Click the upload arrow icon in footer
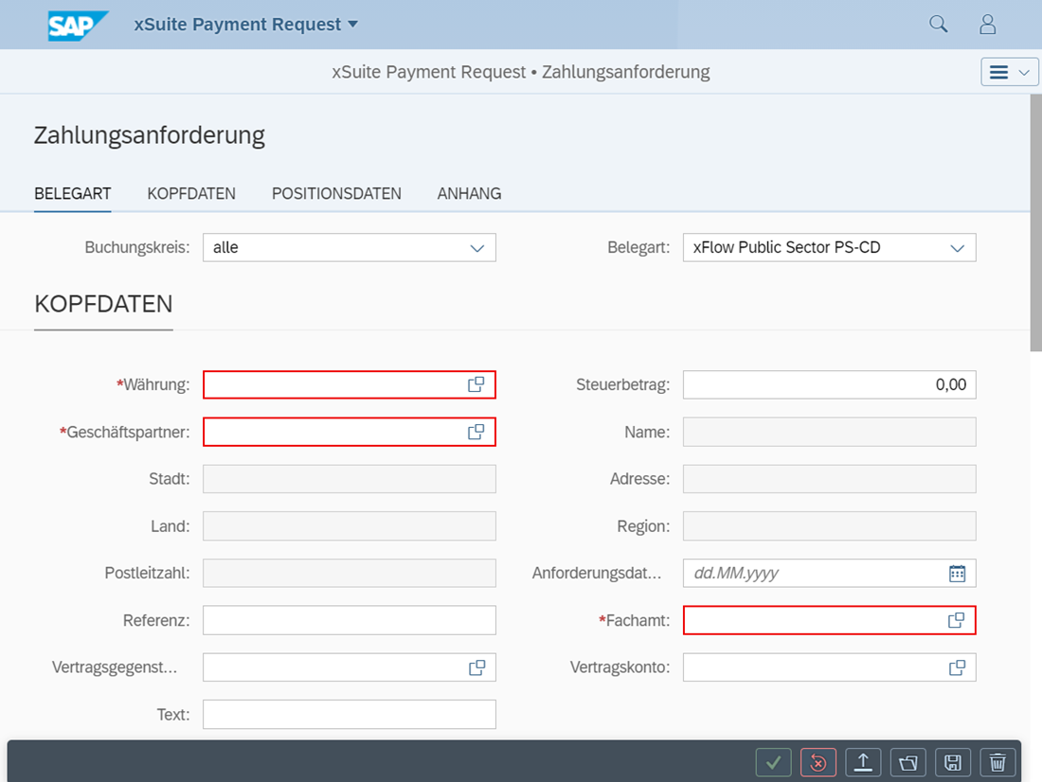The height and width of the screenshot is (782, 1042). coord(863,762)
